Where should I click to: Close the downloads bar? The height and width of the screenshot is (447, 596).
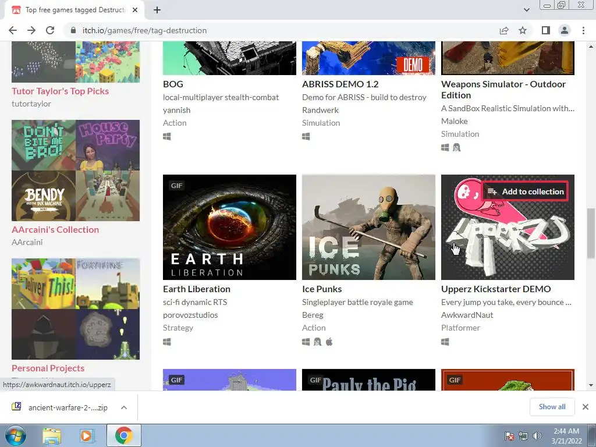pos(586,407)
